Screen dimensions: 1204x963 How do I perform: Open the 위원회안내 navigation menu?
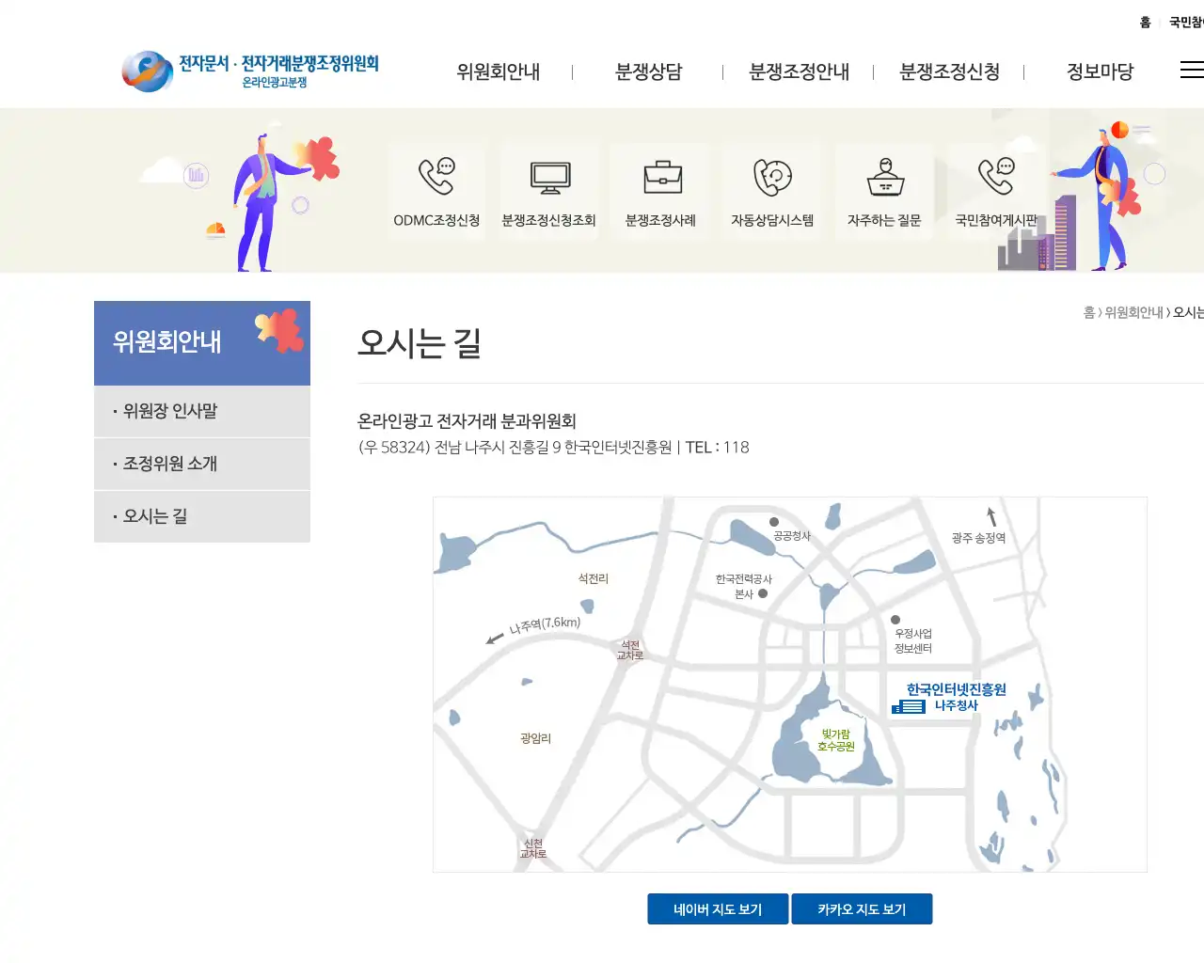click(x=498, y=71)
